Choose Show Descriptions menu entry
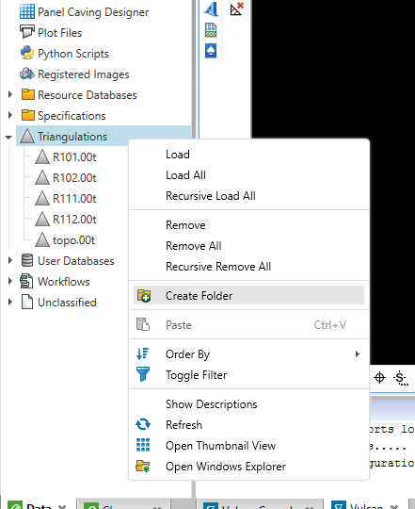Image resolution: width=415 pixels, height=509 pixels. coord(248,403)
